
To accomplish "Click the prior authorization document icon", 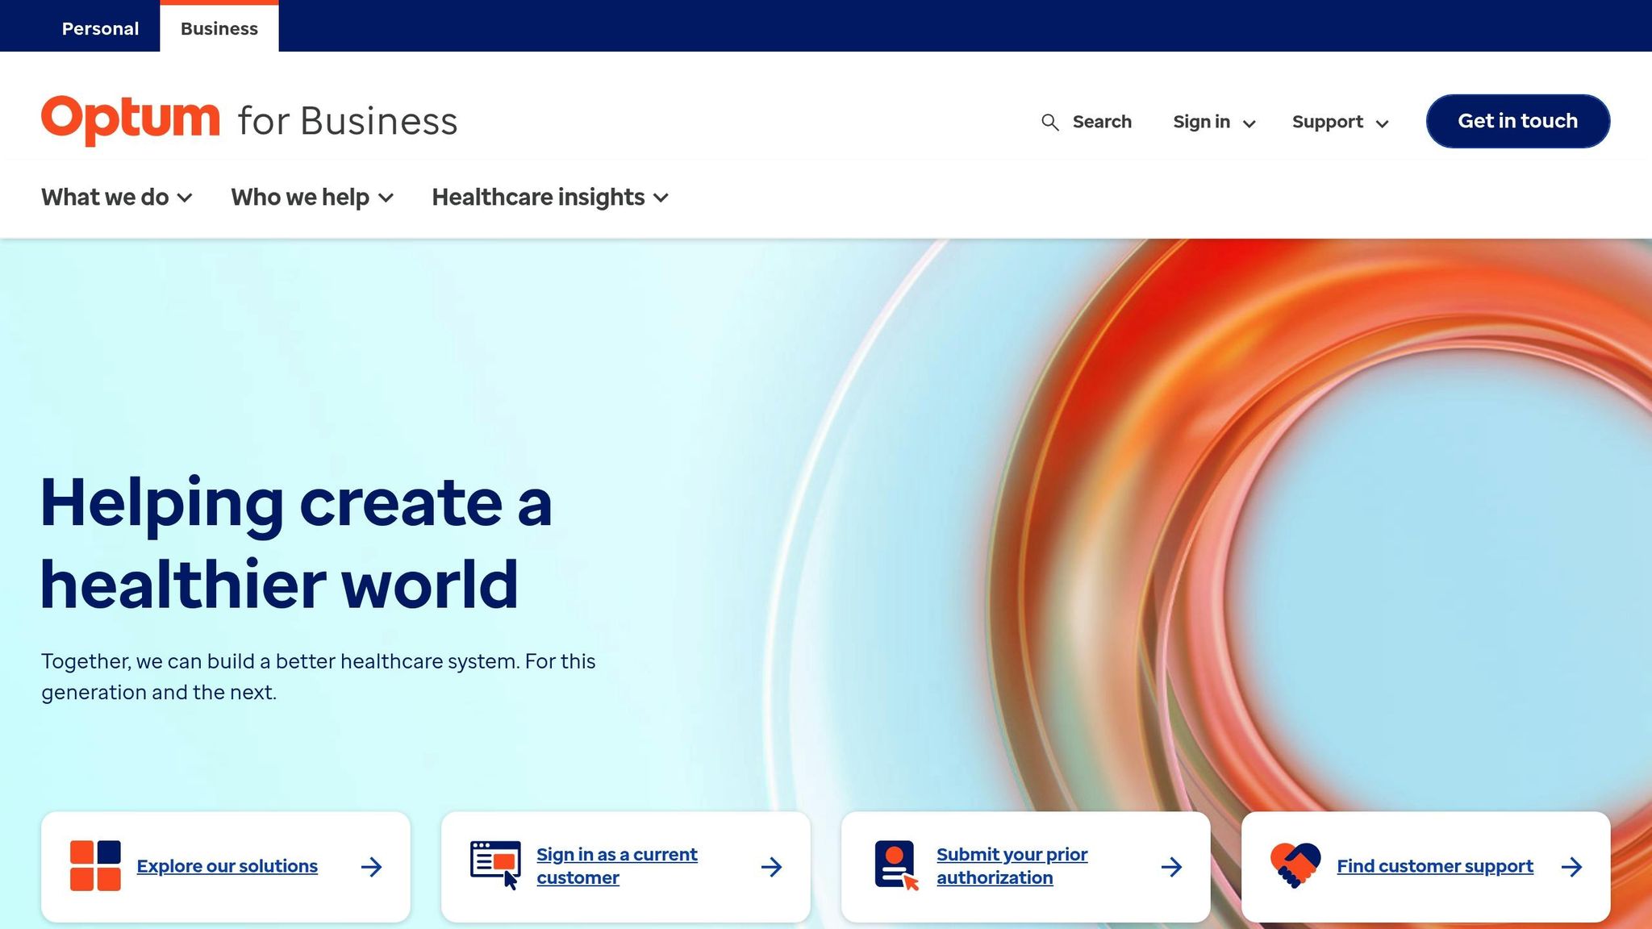I will point(895,866).
